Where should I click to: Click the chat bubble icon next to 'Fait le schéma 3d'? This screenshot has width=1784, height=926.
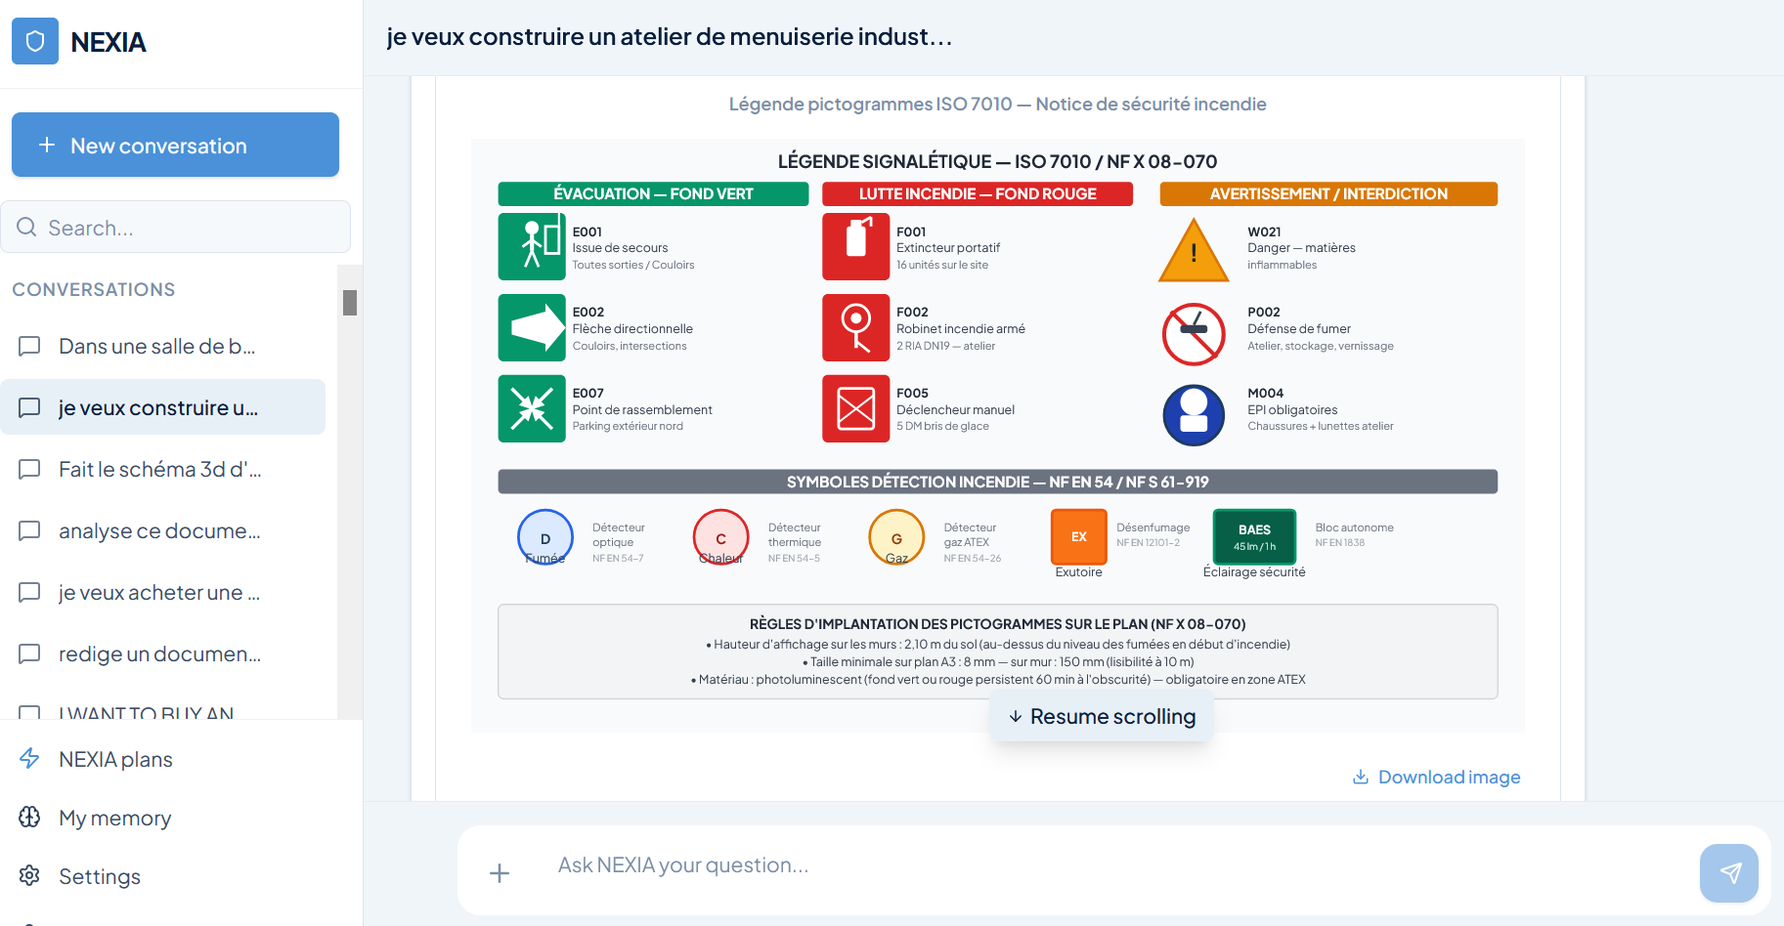[29, 469]
